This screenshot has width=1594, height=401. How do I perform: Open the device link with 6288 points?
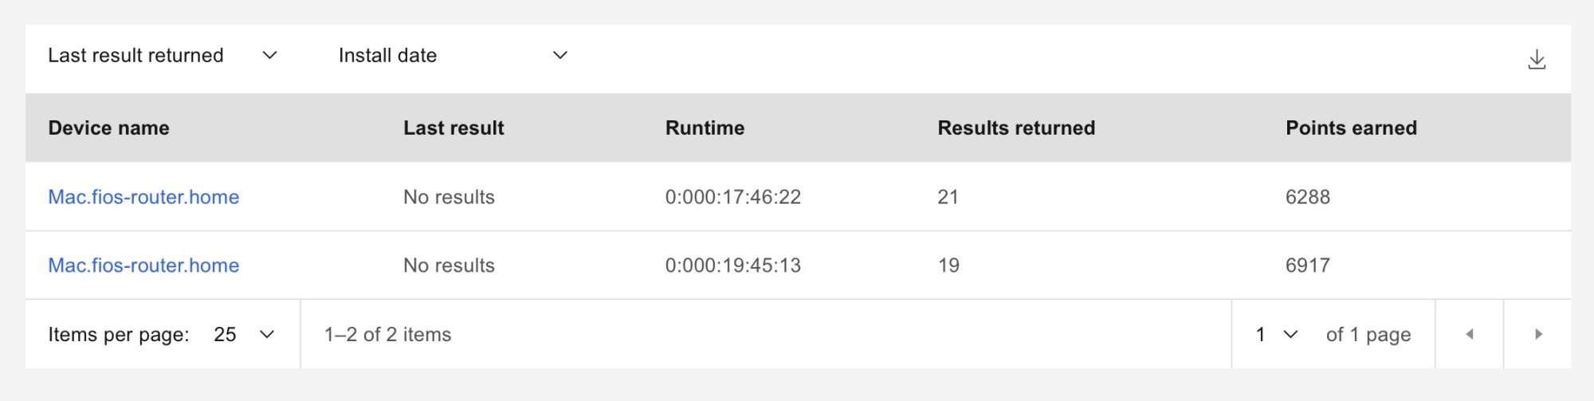(143, 197)
